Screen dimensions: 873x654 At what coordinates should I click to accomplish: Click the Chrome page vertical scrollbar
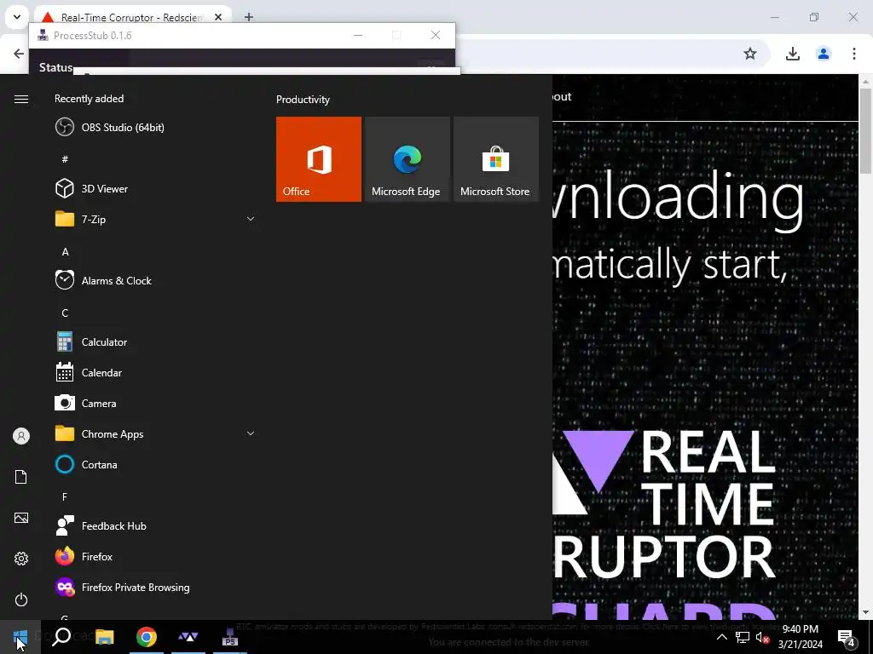pos(865,130)
